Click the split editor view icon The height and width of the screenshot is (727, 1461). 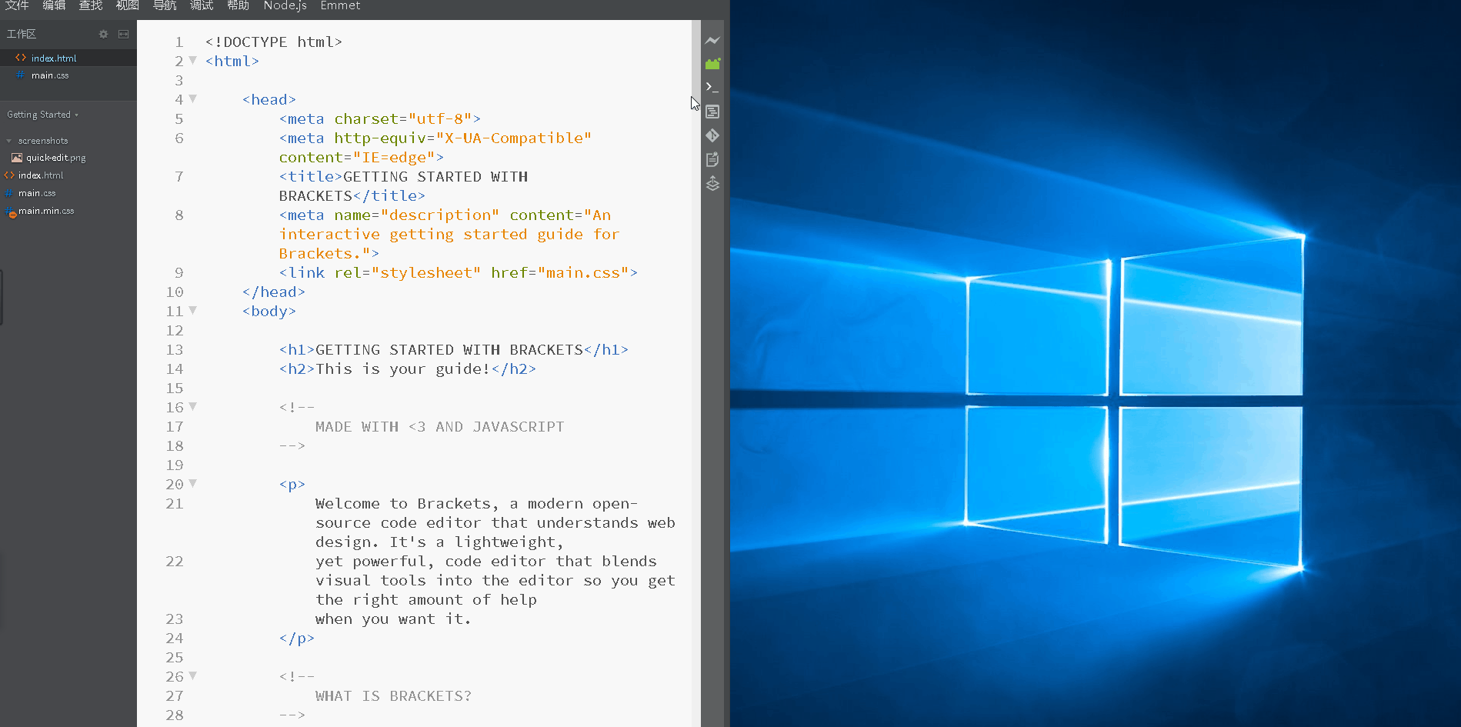coord(123,34)
